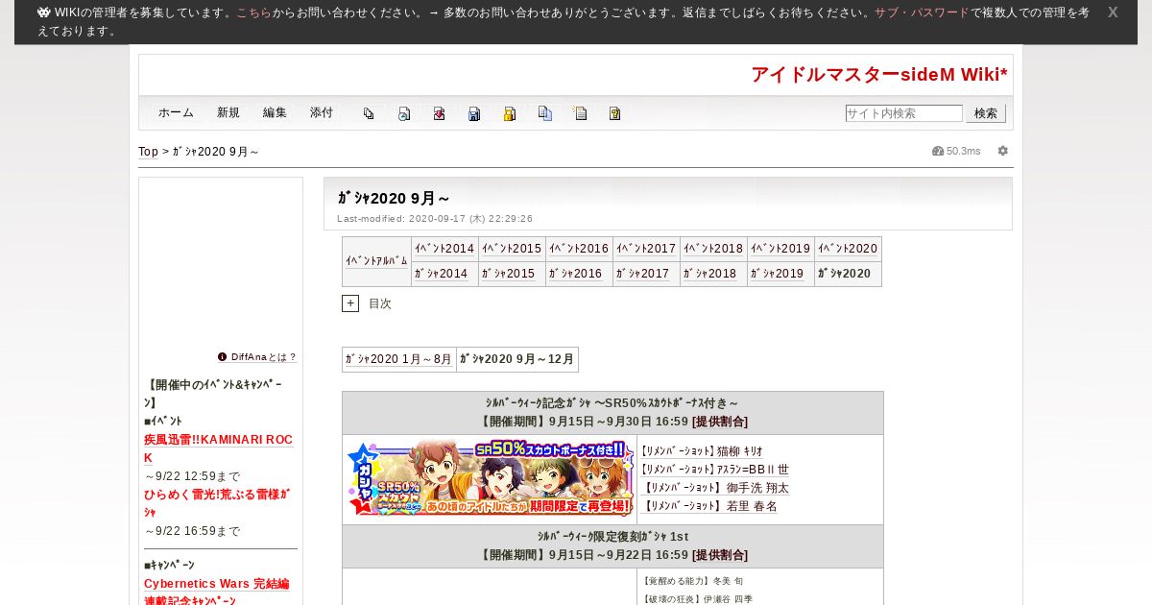The width and height of the screenshot is (1152, 605).
Task: Click the yellow question mark help icon
Action: click(615, 113)
